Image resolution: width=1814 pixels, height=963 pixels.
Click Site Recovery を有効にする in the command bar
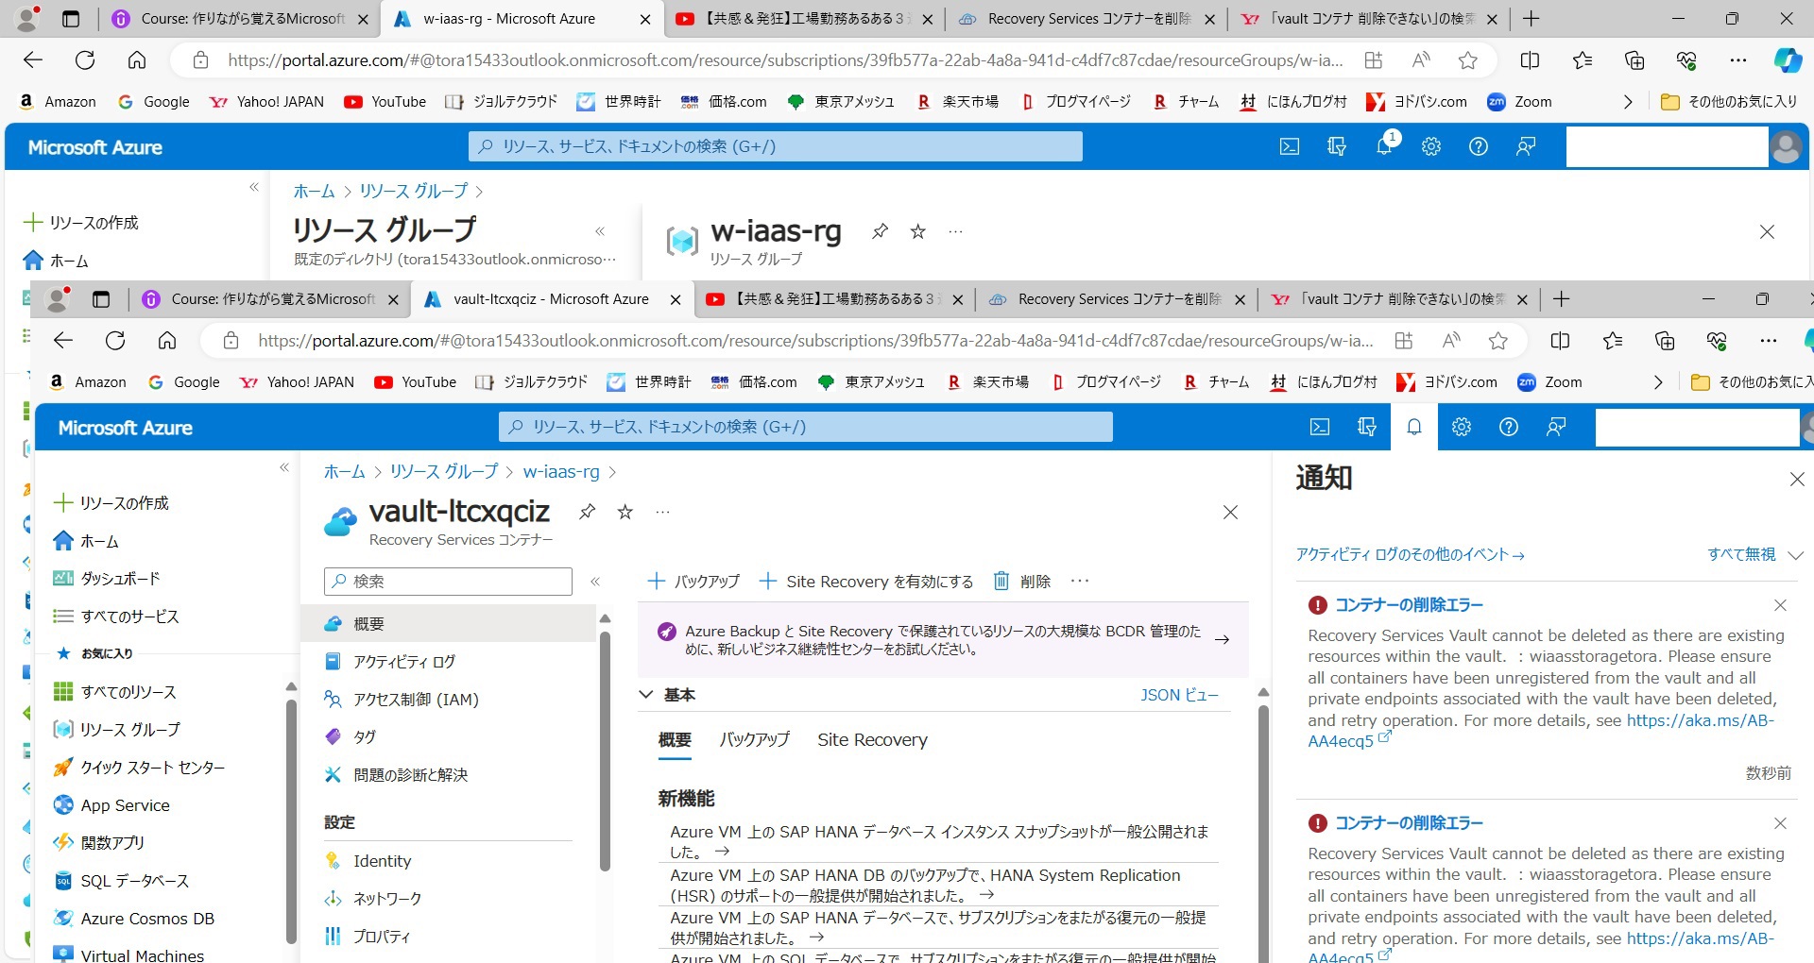coord(866,582)
